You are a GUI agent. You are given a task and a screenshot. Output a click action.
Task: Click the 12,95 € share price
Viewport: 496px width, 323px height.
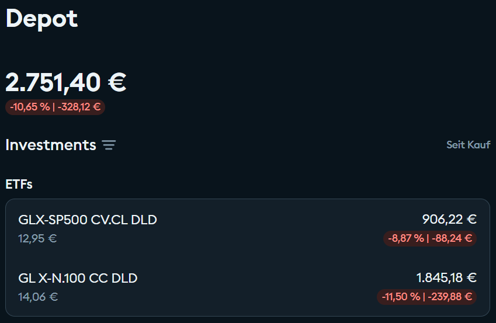click(37, 238)
